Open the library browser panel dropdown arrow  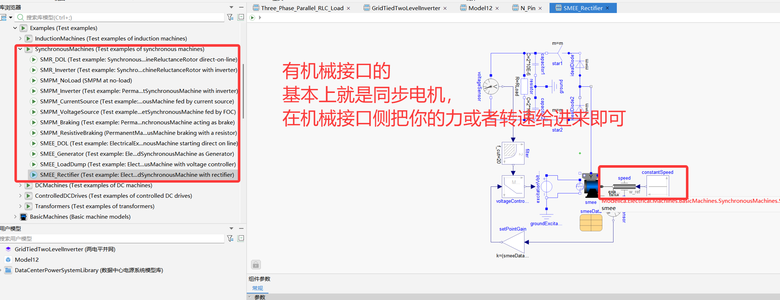pos(231,7)
